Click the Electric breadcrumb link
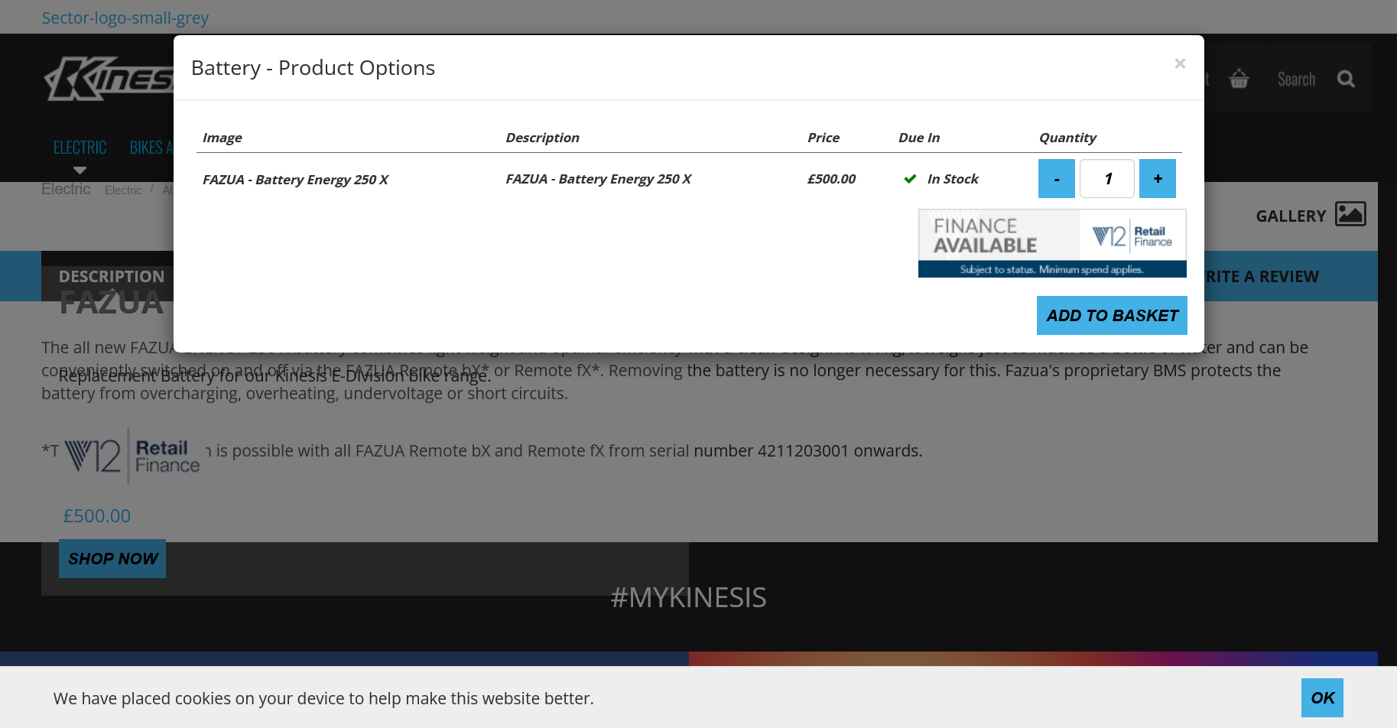The image size is (1397, 728). click(123, 190)
